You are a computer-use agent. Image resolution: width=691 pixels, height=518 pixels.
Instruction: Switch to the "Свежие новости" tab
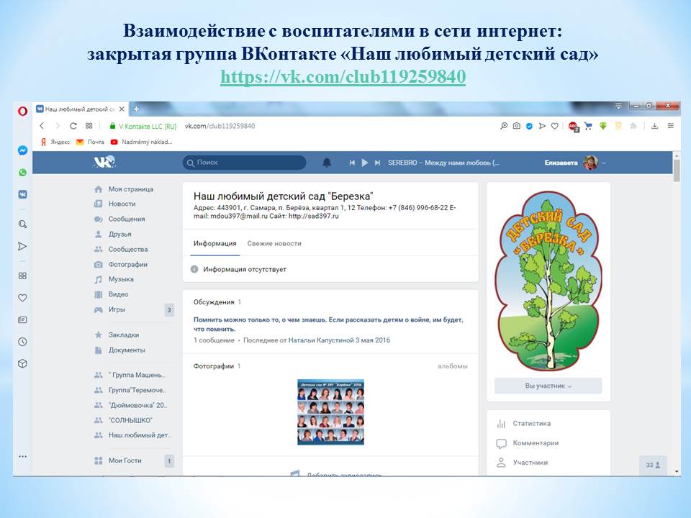[x=274, y=244]
